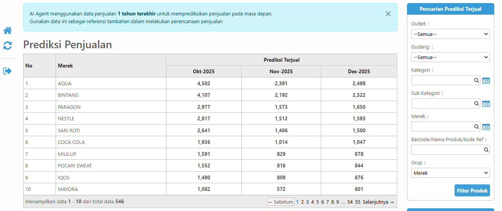Expand the Gudang dropdown
The width and height of the screenshot is (502, 211).
(x=450, y=57)
